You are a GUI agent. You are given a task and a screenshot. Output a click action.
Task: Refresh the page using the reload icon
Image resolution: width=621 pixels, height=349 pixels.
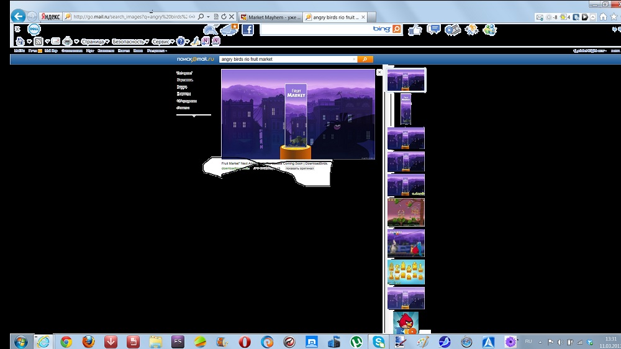[x=224, y=17]
